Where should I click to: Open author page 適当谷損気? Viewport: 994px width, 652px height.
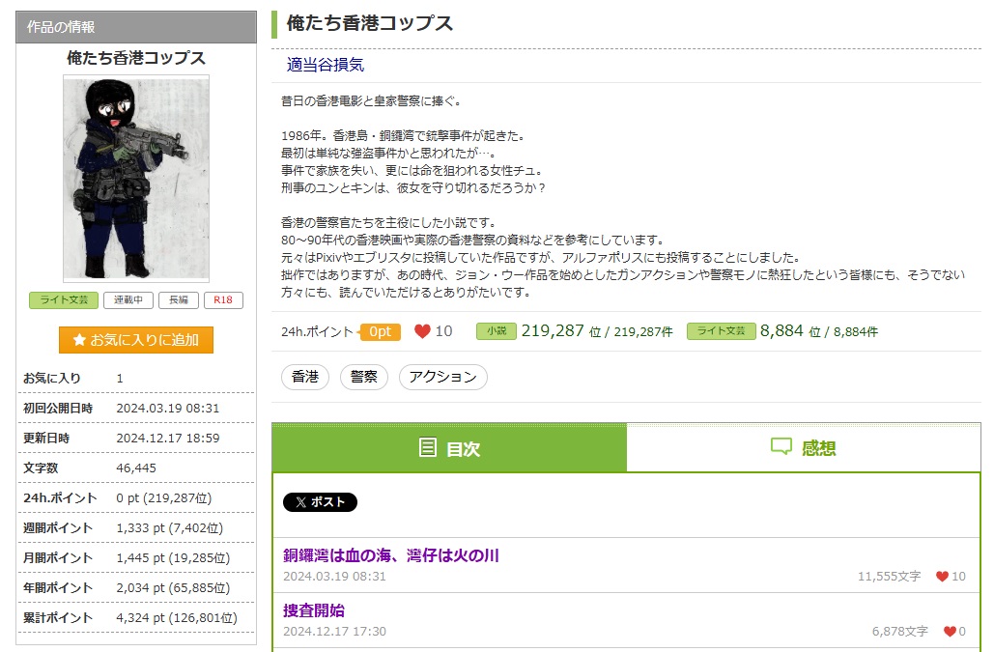point(326,65)
